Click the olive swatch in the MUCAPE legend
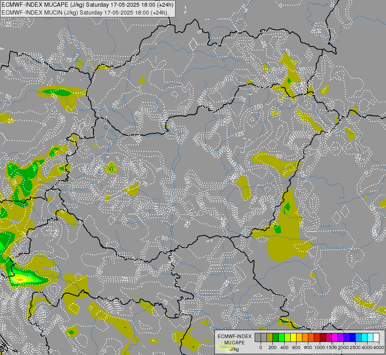The height and width of the screenshot is (355, 386). [270, 337]
